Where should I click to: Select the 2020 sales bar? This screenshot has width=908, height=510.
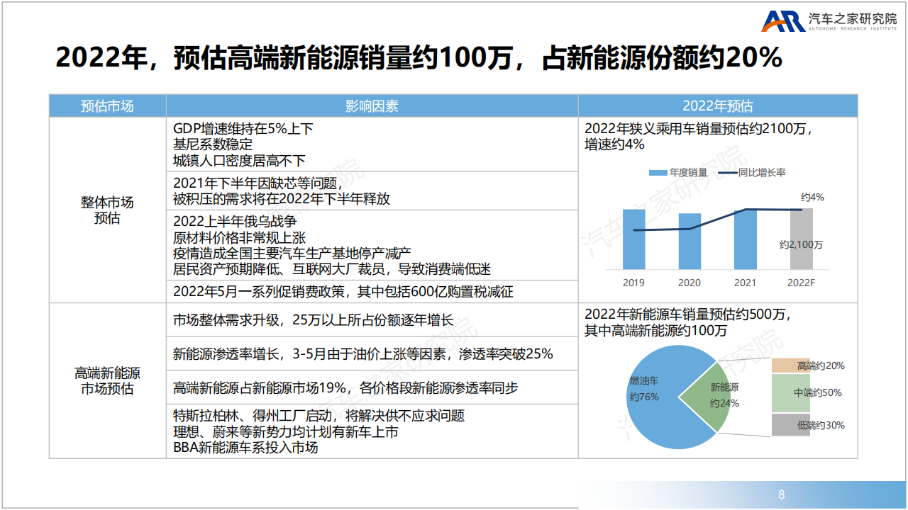point(690,241)
